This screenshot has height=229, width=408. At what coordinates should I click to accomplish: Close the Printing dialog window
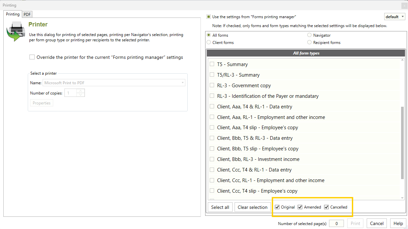[x=404, y=6]
